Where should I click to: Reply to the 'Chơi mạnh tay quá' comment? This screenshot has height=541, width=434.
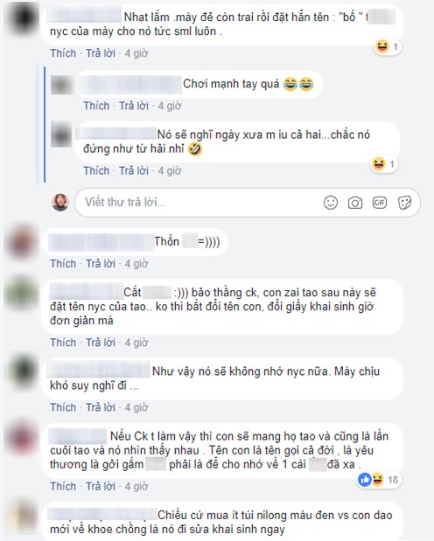point(134,106)
